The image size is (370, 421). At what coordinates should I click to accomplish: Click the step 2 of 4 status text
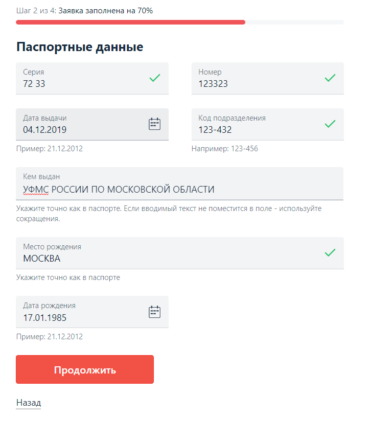tap(84, 11)
